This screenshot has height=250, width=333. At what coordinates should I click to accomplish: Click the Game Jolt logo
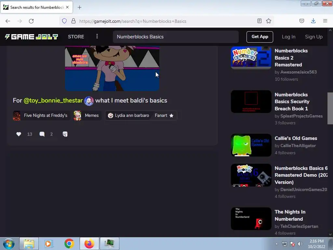pos(31,37)
